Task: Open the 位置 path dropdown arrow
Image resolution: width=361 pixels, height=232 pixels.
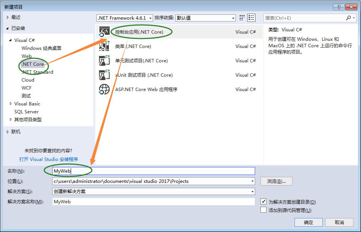Action: pos(253,181)
